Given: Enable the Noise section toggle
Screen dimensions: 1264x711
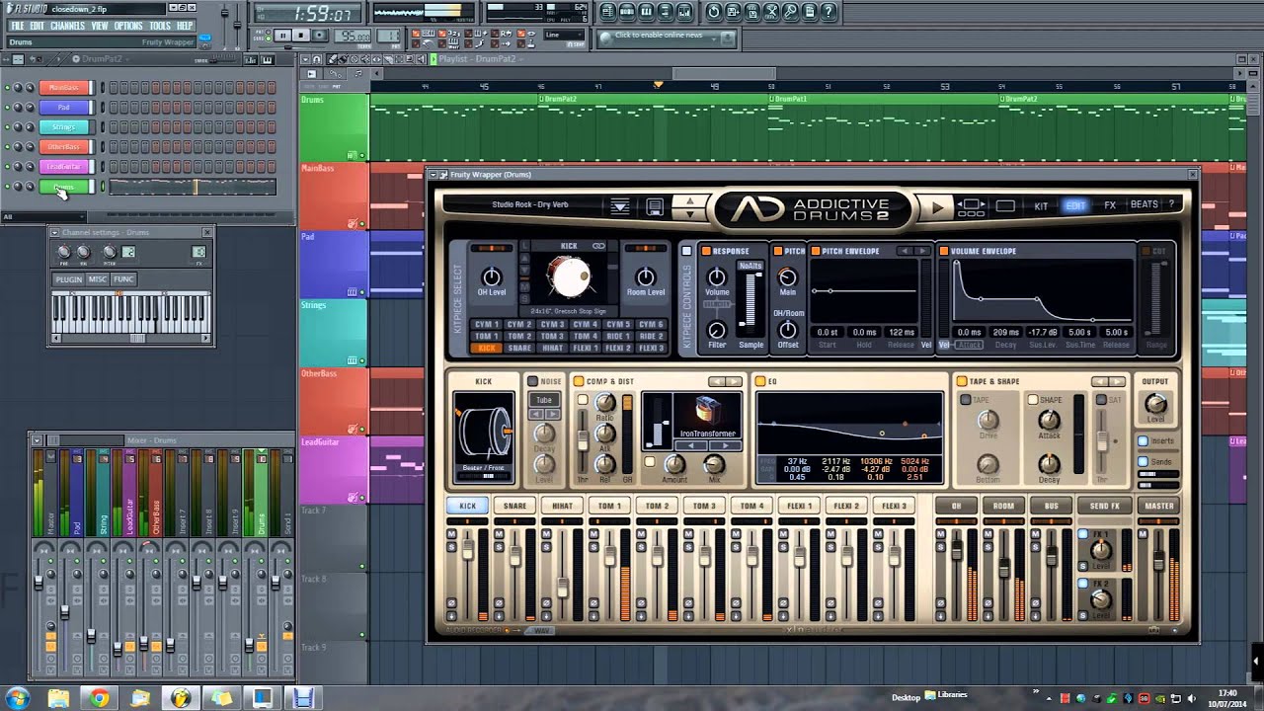Looking at the screenshot, I should (x=532, y=381).
